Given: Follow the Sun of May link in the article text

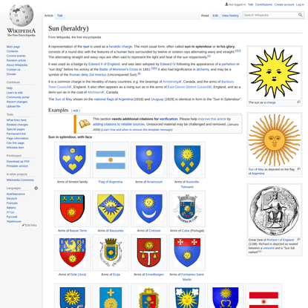Looking at the screenshot, I should (x=64, y=99).
